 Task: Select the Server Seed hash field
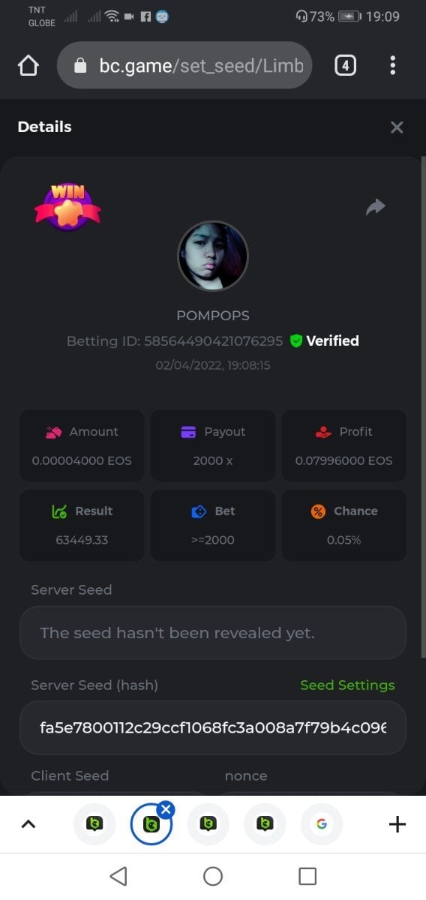point(213,727)
